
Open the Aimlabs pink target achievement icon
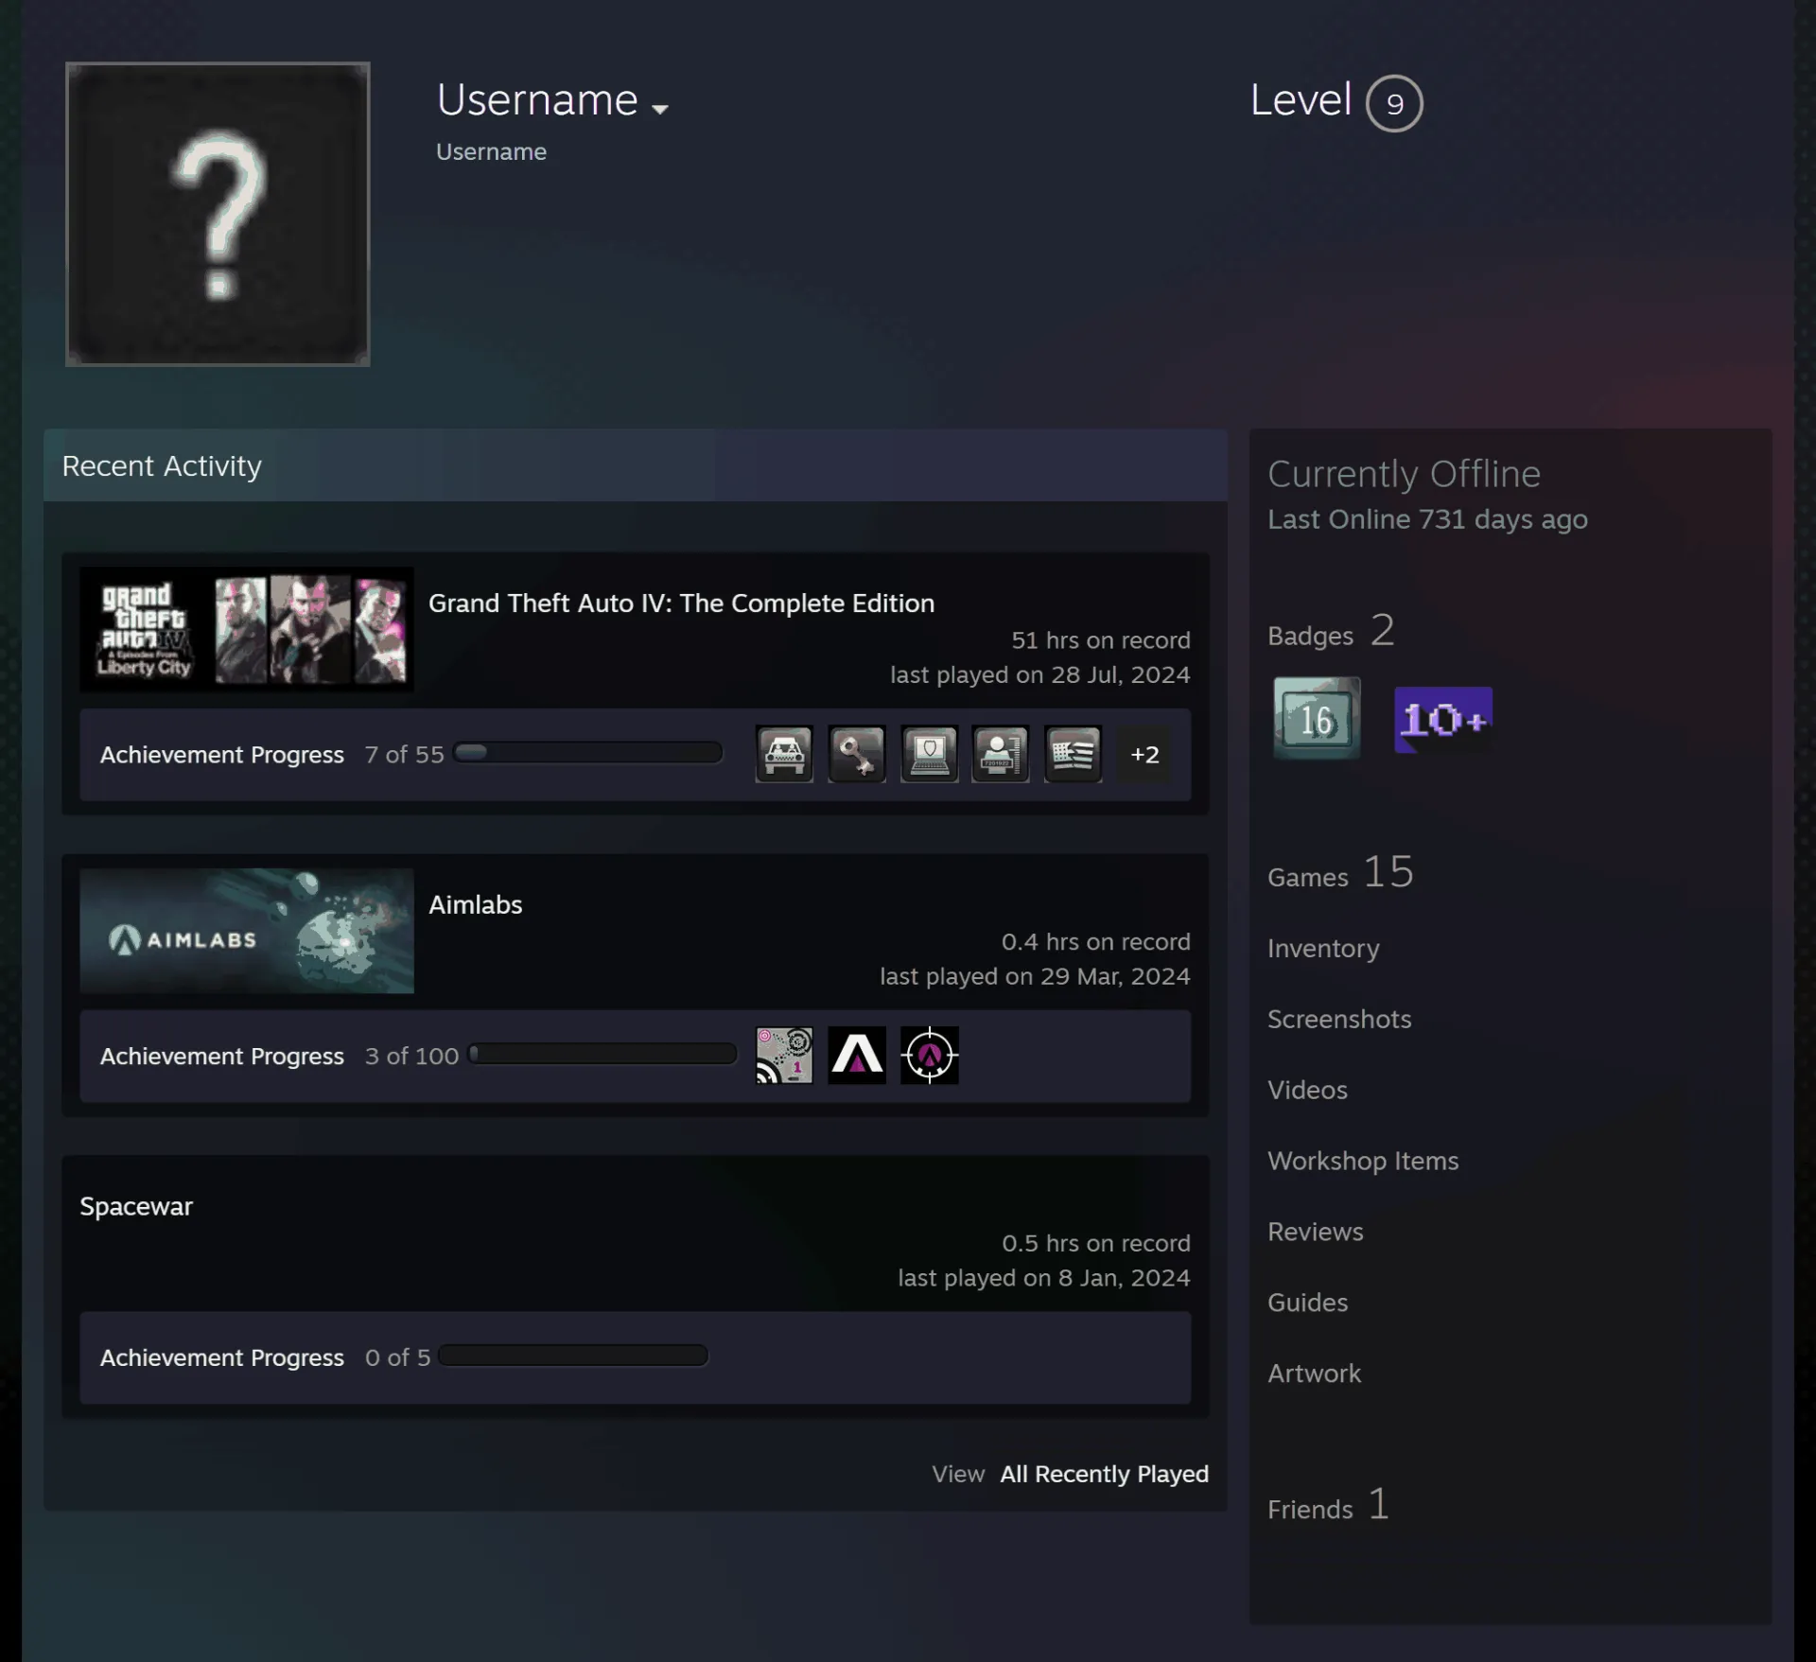tap(784, 1055)
